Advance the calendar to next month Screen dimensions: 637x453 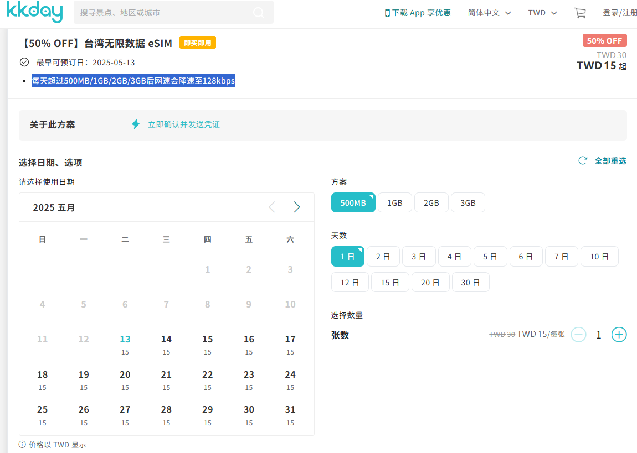(297, 207)
